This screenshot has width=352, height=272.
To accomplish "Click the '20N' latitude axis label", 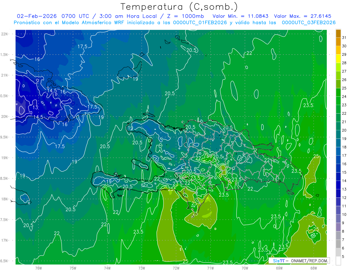I will pyautogui.click(x=5, y=116).
